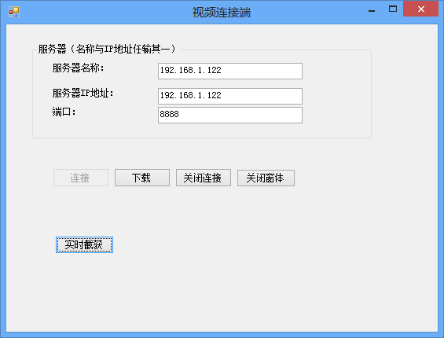This screenshot has width=444, height=338.
Task: Focus the 服务器名称 text field
Action: coord(230,71)
